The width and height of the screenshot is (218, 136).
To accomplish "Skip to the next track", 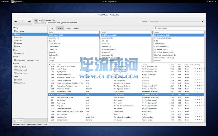I will (29, 21).
